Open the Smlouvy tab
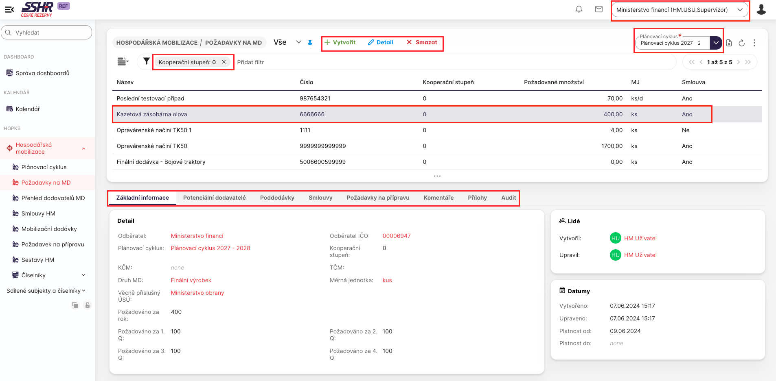Image resolution: width=776 pixels, height=381 pixels. tap(320, 198)
